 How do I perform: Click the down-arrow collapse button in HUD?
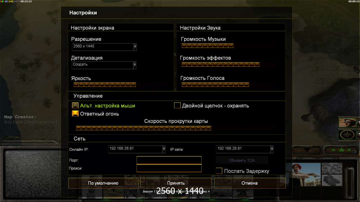point(307,150)
